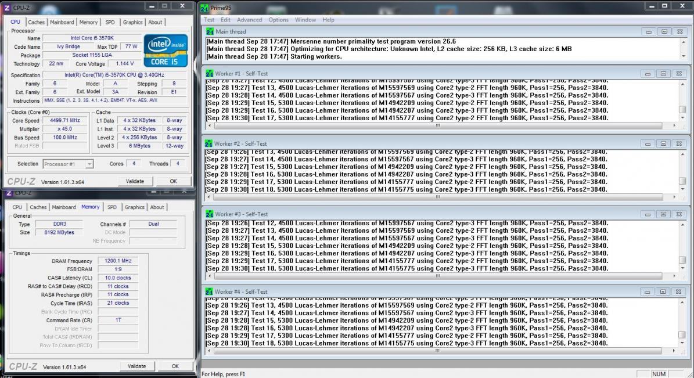The image size is (694, 378).
Task: Click the Worker #1 Self-Test window icon
Action: click(209, 74)
